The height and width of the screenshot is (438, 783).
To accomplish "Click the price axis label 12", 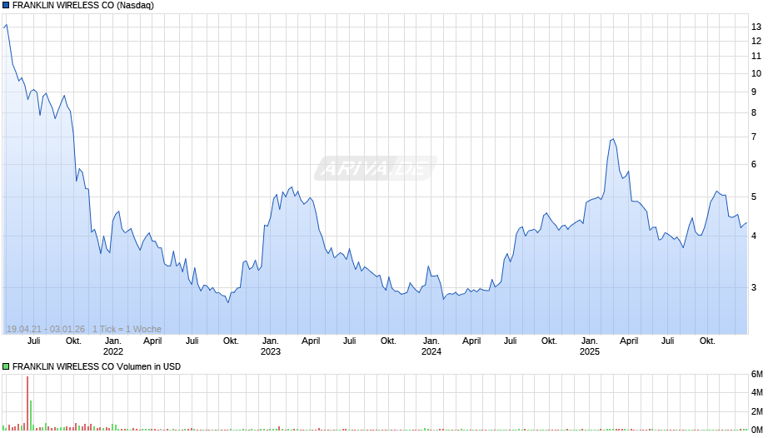I will click(x=756, y=41).
